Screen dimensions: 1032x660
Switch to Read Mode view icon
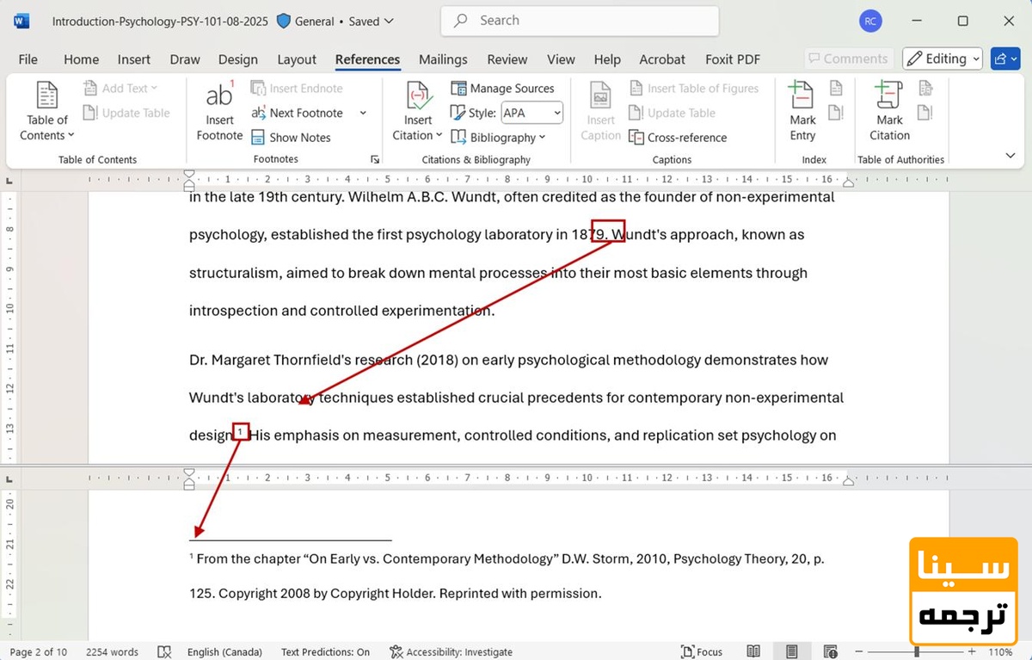coord(753,651)
